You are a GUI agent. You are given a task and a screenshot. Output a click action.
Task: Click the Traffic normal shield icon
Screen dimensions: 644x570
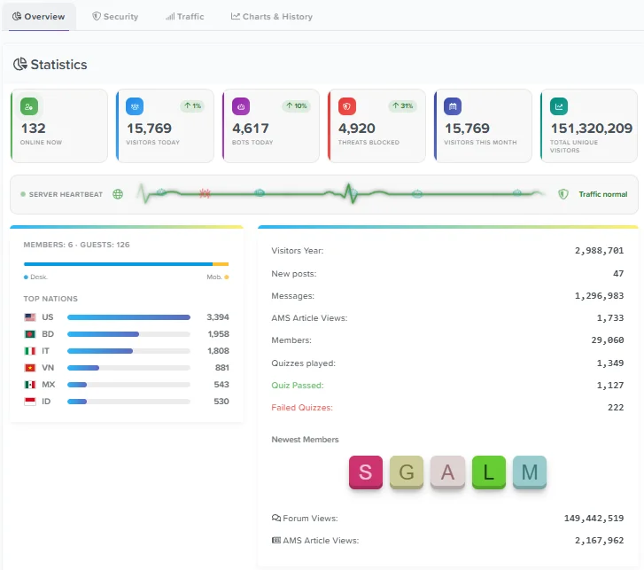(563, 194)
